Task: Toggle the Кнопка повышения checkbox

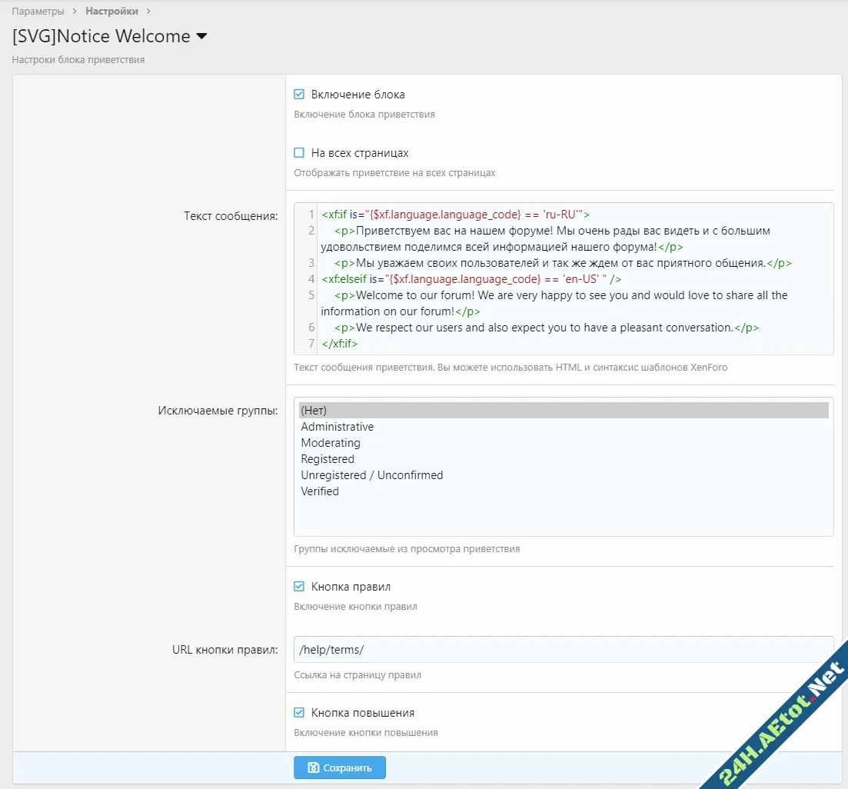Action: click(299, 713)
